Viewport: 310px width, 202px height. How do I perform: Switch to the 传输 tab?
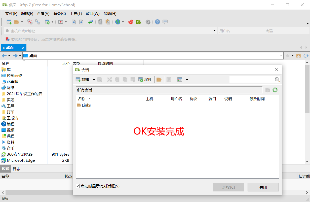pyautogui.click(x=6, y=169)
